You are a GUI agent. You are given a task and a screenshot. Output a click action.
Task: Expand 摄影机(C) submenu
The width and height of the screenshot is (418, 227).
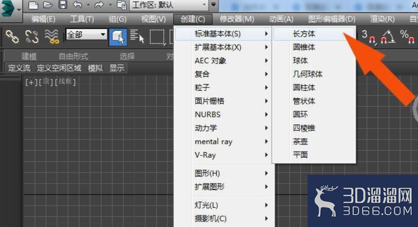pos(224,219)
